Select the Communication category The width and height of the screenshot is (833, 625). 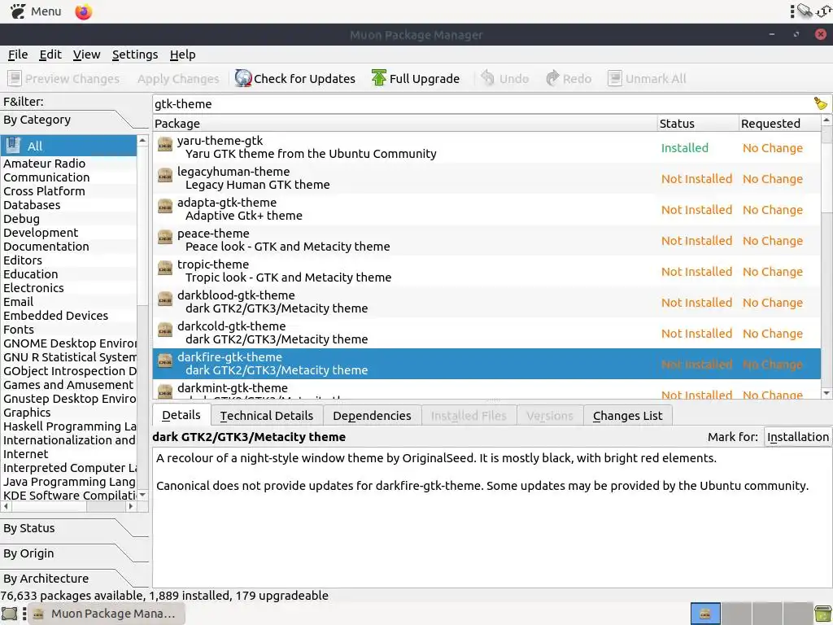(68, 177)
